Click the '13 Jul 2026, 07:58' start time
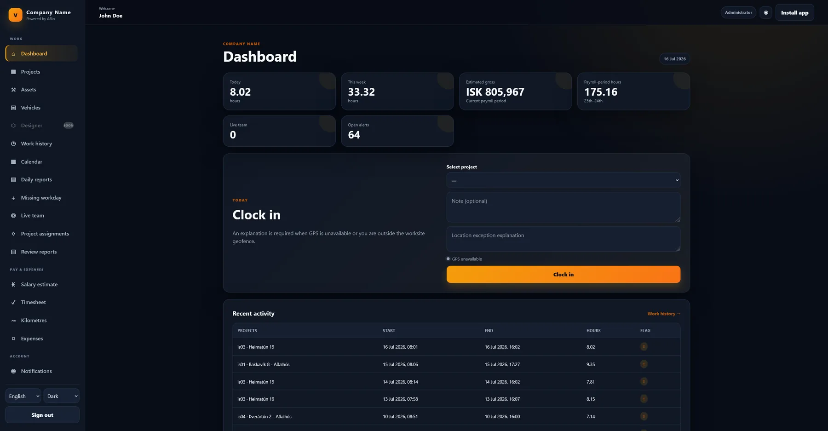The width and height of the screenshot is (828, 431). tap(400, 399)
